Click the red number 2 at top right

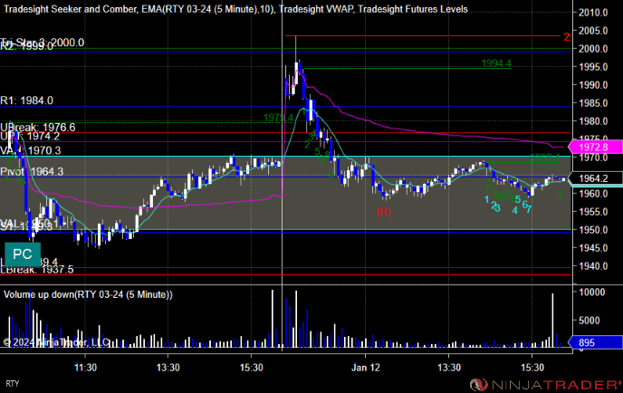[566, 37]
